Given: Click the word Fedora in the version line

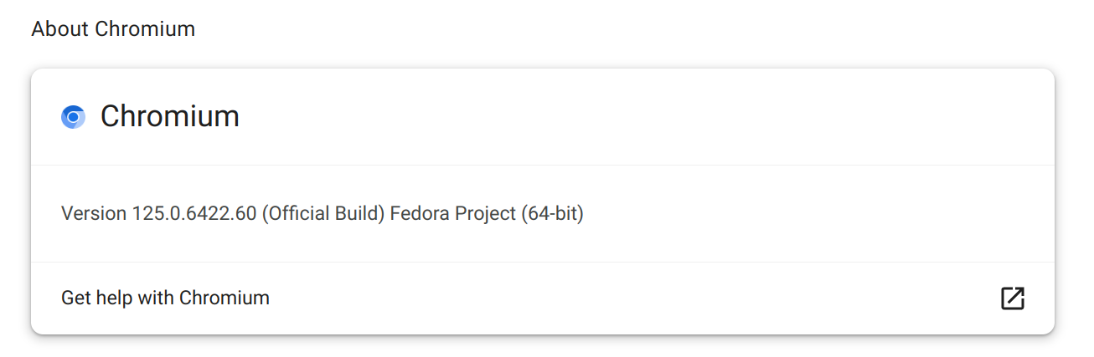Looking at the screenshot, I should click(421, 213).
